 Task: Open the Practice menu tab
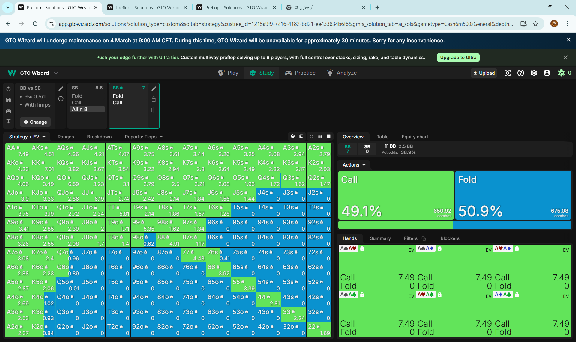301,73
